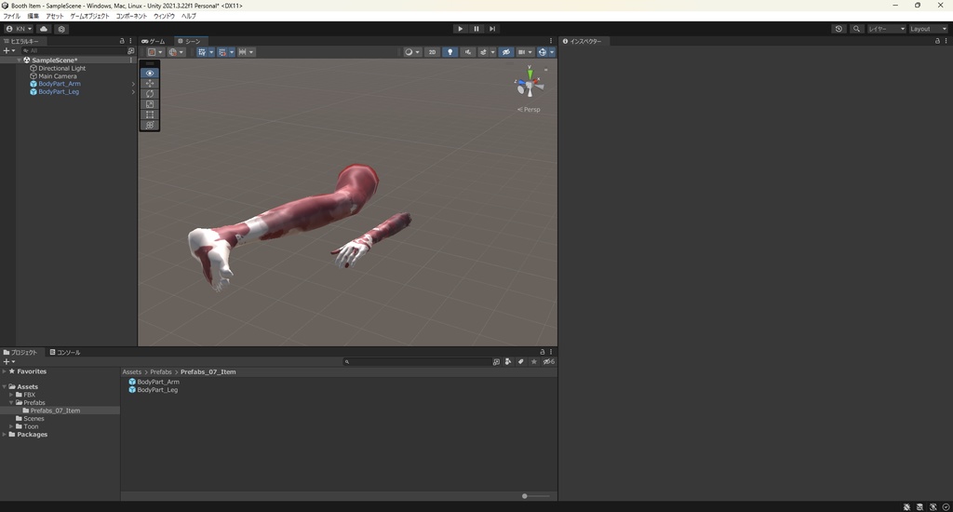Open the 編集 (Edit) menu

click(x=33, y=17)
